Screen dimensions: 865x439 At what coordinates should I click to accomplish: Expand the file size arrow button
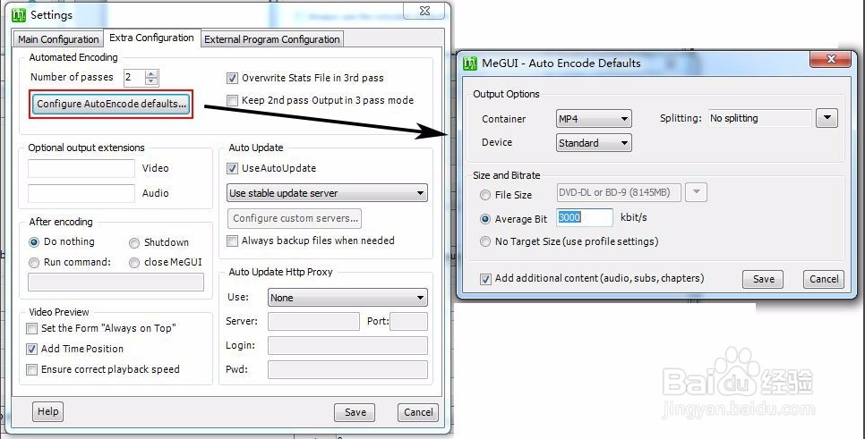click(697, 192)
